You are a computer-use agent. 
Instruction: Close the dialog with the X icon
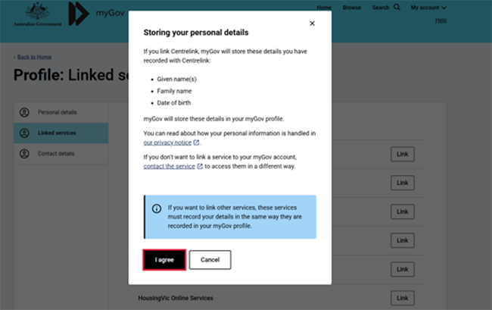click(312, 23)
